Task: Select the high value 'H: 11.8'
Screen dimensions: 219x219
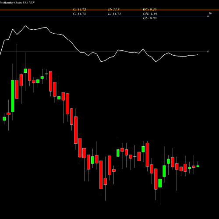Action: [x=114, y=10]
